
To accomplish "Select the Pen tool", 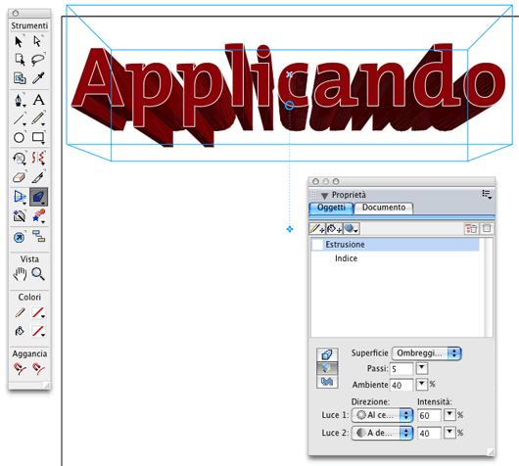I will (x=20, y=100).
